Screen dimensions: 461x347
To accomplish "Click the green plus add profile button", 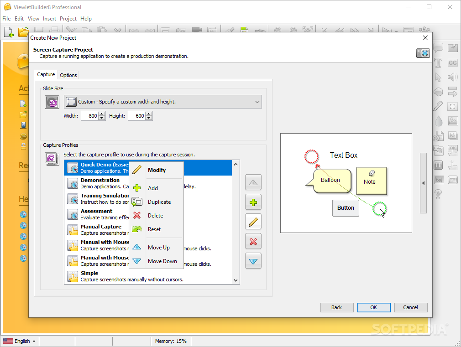I will coord(253,202).
